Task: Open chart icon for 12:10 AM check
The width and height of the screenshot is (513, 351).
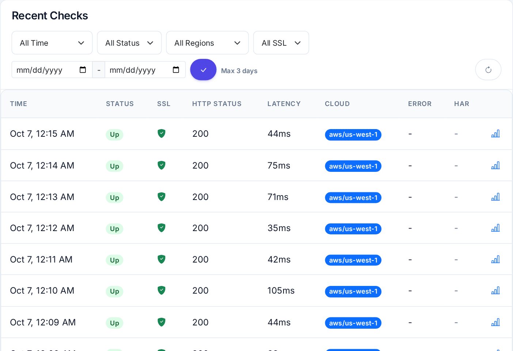Action: coord(495,291)
